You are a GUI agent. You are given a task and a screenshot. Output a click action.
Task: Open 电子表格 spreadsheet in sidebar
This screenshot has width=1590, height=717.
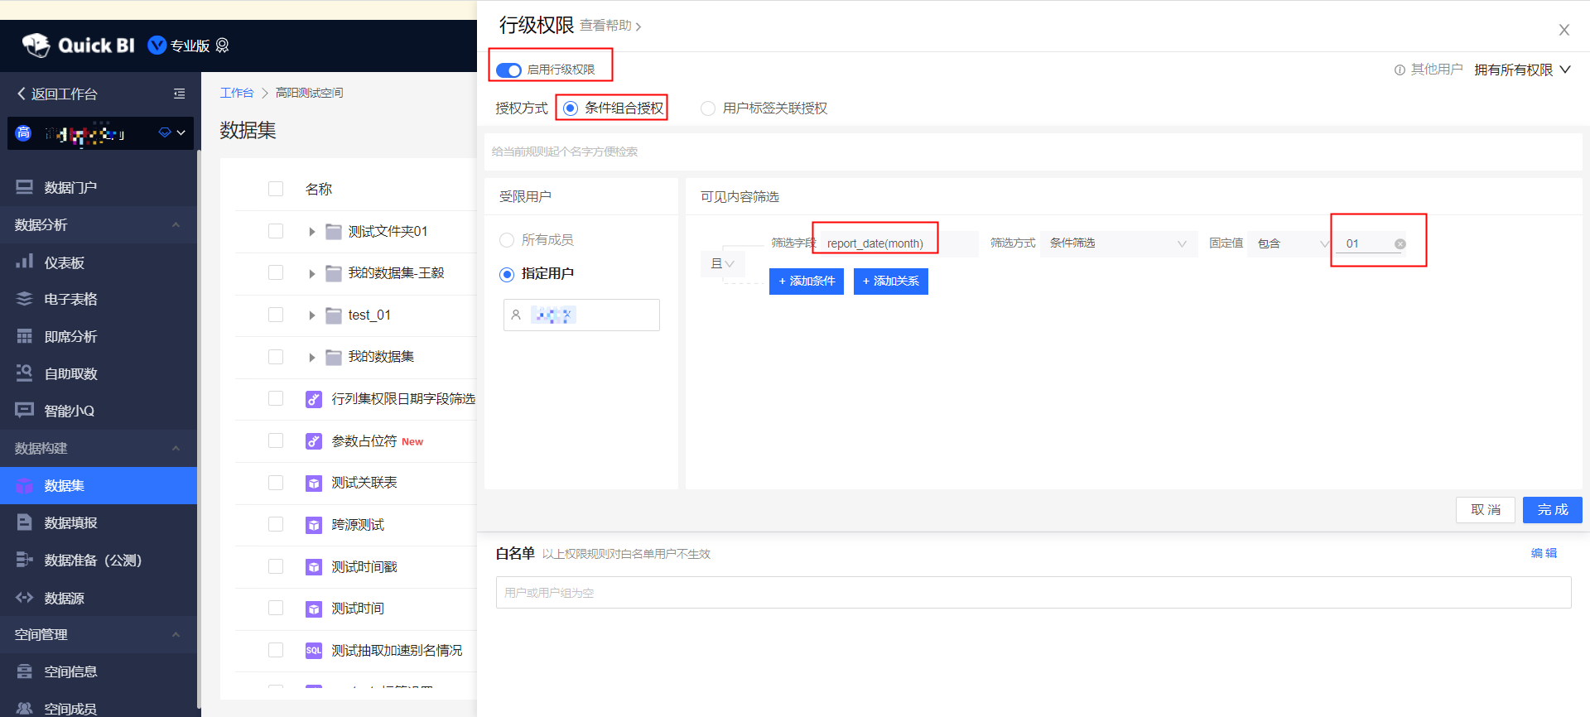click(x=70, y=299)
